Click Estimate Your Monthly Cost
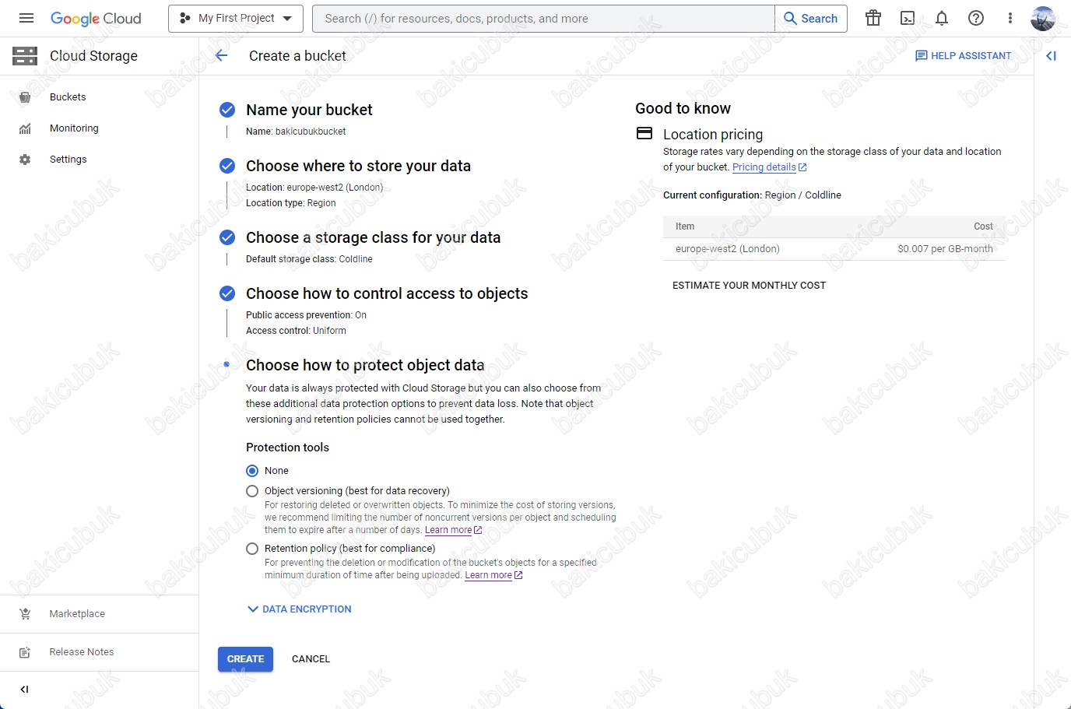The width and height of the screenshot is (1071, 709). click(749, 286)
